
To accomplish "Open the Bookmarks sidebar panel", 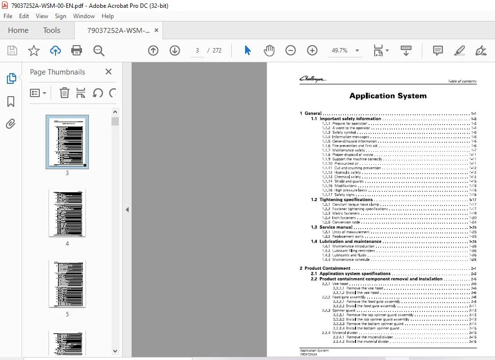I will coord(11,102).
